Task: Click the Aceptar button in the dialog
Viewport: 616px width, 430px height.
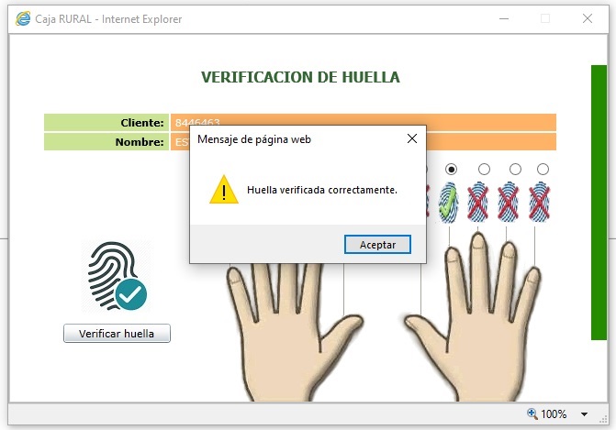Action: point(377,245)
